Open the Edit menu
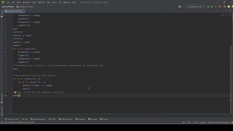The width and height of the screenshot is (233, 131). [x=13, y=2]
